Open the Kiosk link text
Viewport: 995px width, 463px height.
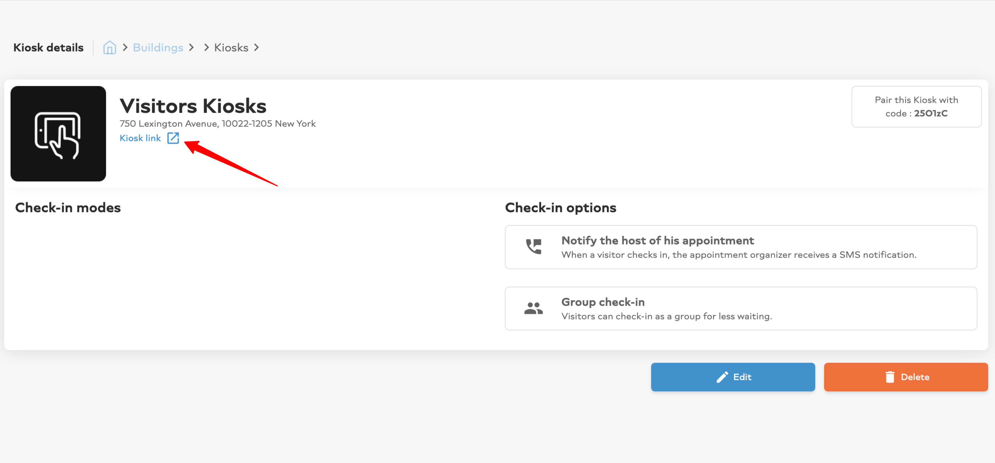[x=140, y=138]
